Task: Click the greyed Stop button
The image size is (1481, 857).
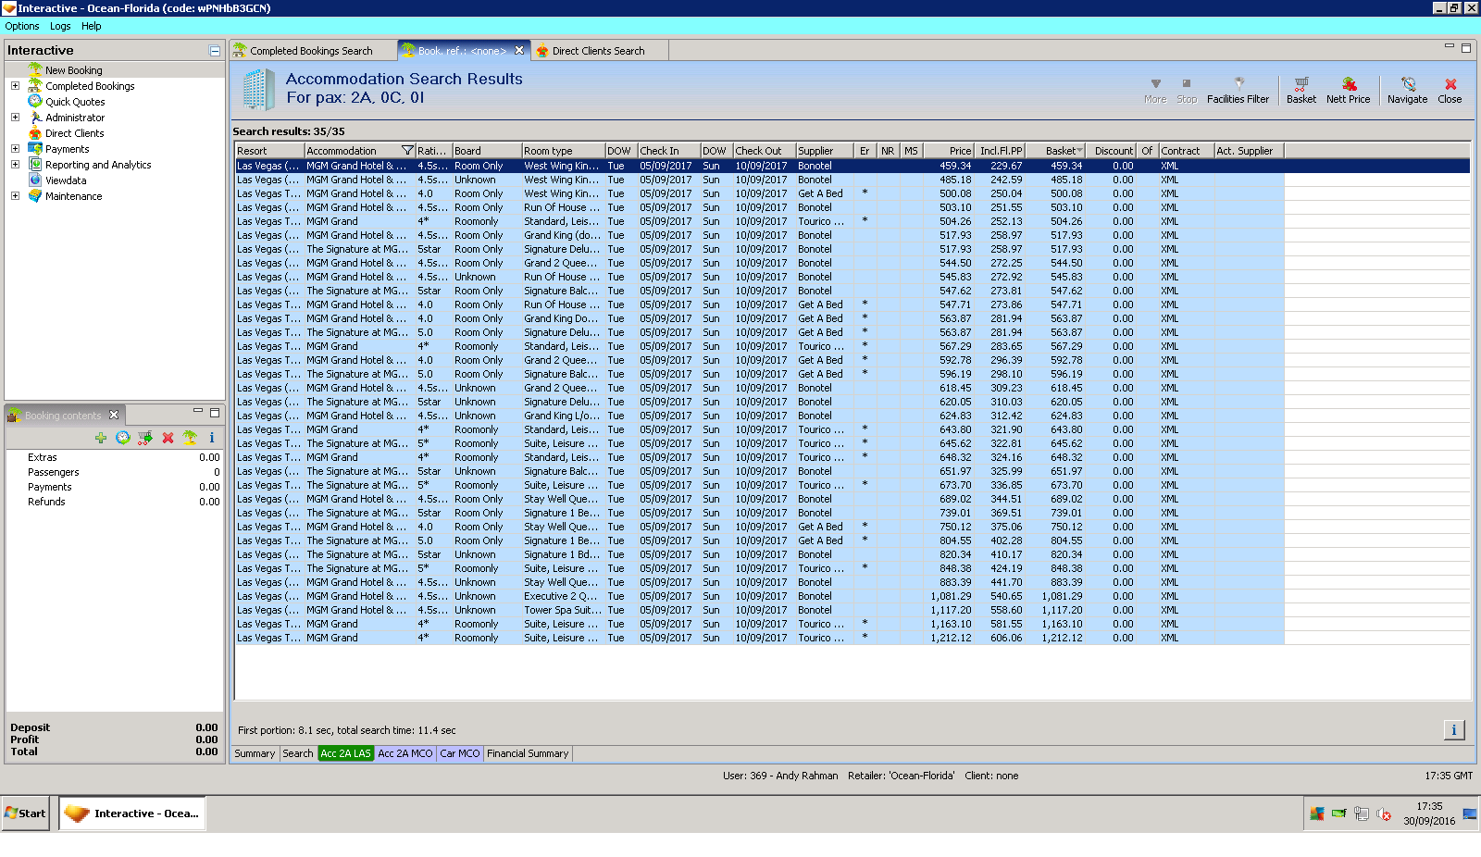Action: [x=1187, y=90]
